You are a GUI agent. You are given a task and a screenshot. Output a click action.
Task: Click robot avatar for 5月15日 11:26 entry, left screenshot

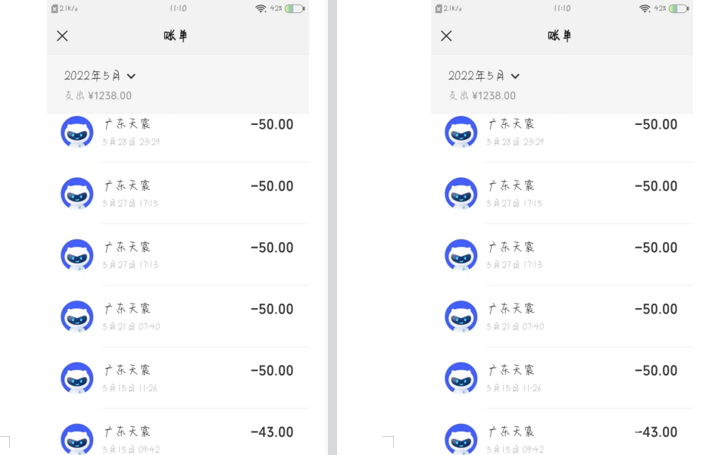77,377
